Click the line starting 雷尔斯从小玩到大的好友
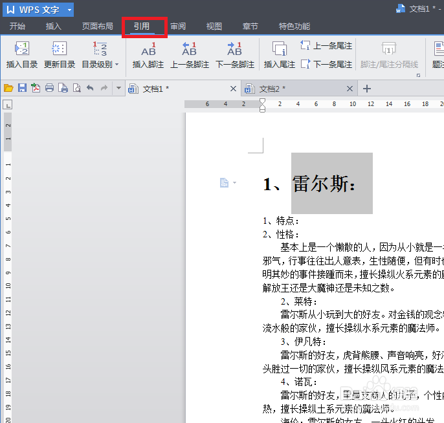Image resolution: width=444 pixels, height=423 pixels. (x=362, y=315)
